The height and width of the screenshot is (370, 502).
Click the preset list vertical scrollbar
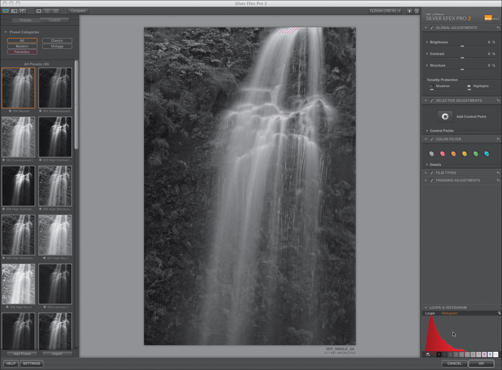[x=76, y=105]
